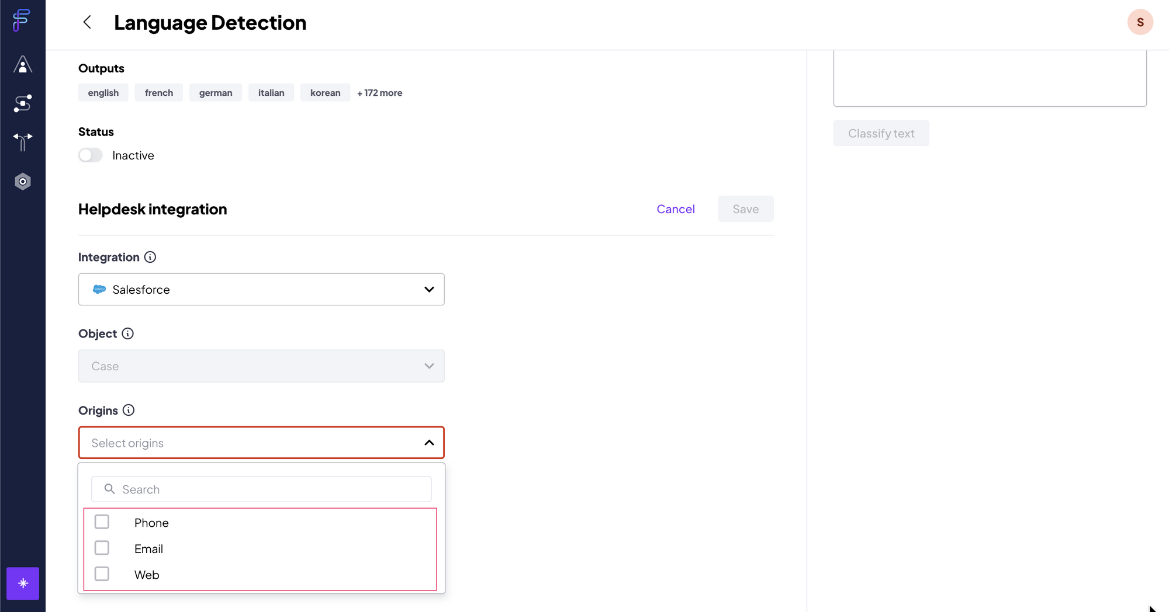Click the app logo in the sidebar
The image size is (1169, 612).
pyautogui.click(x=22, y=20)
